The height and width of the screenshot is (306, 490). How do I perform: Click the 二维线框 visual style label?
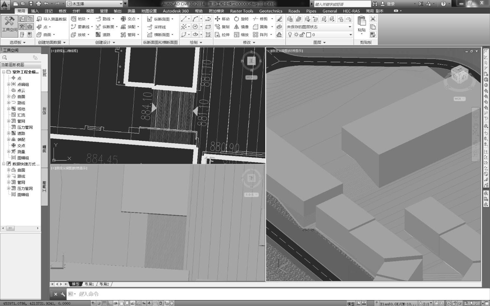coord(70,51)
